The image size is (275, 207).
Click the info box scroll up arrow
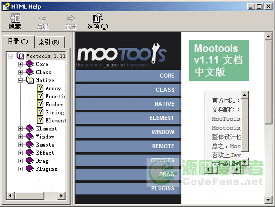244,95
